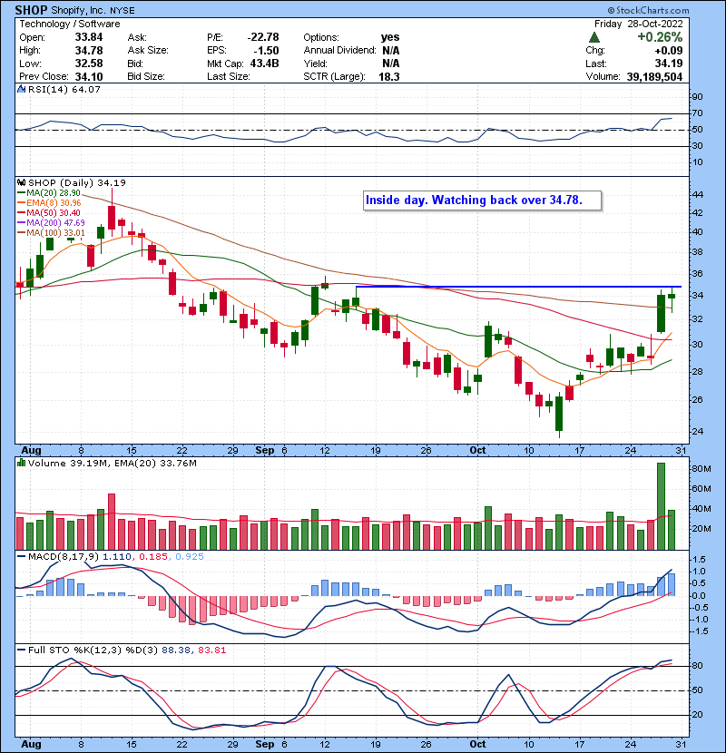Select the orange EMA(8) legend color dash

[21, 202]
